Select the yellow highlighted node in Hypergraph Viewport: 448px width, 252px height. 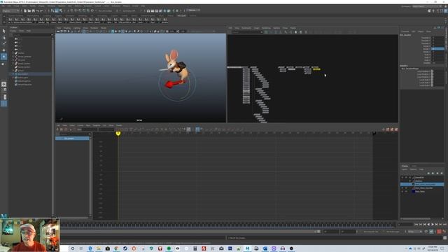point(316,69)
